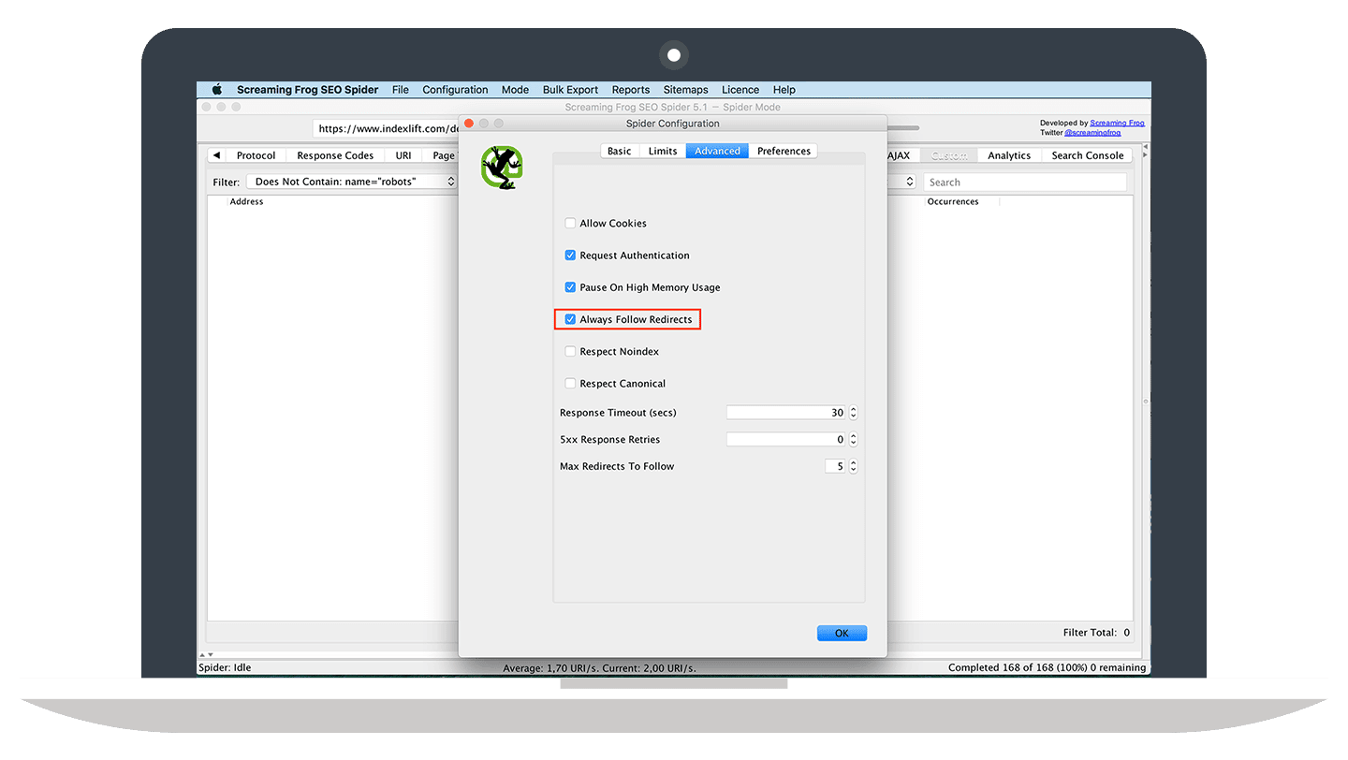
Task: Click the Search field in main window
Action: point(1025,183)
